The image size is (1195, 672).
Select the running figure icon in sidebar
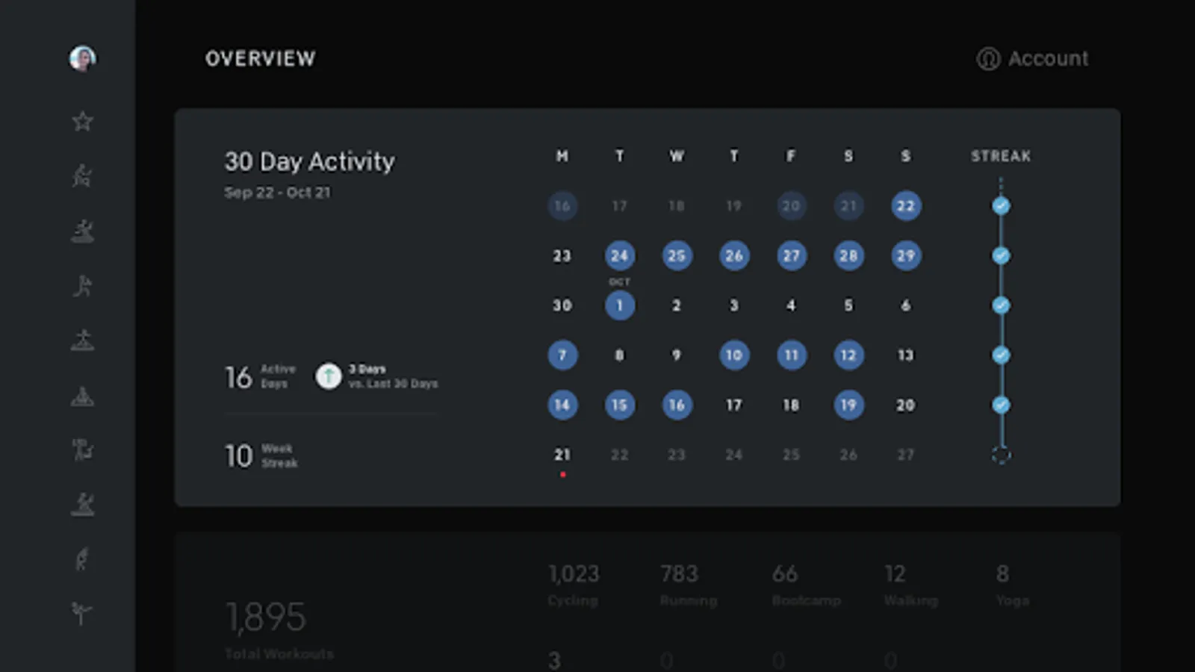pyautogui.click(x=82, y=286)
